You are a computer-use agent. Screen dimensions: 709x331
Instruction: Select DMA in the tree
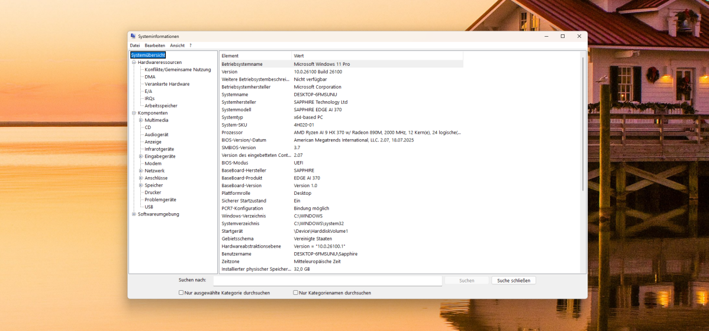click(150, 77)
